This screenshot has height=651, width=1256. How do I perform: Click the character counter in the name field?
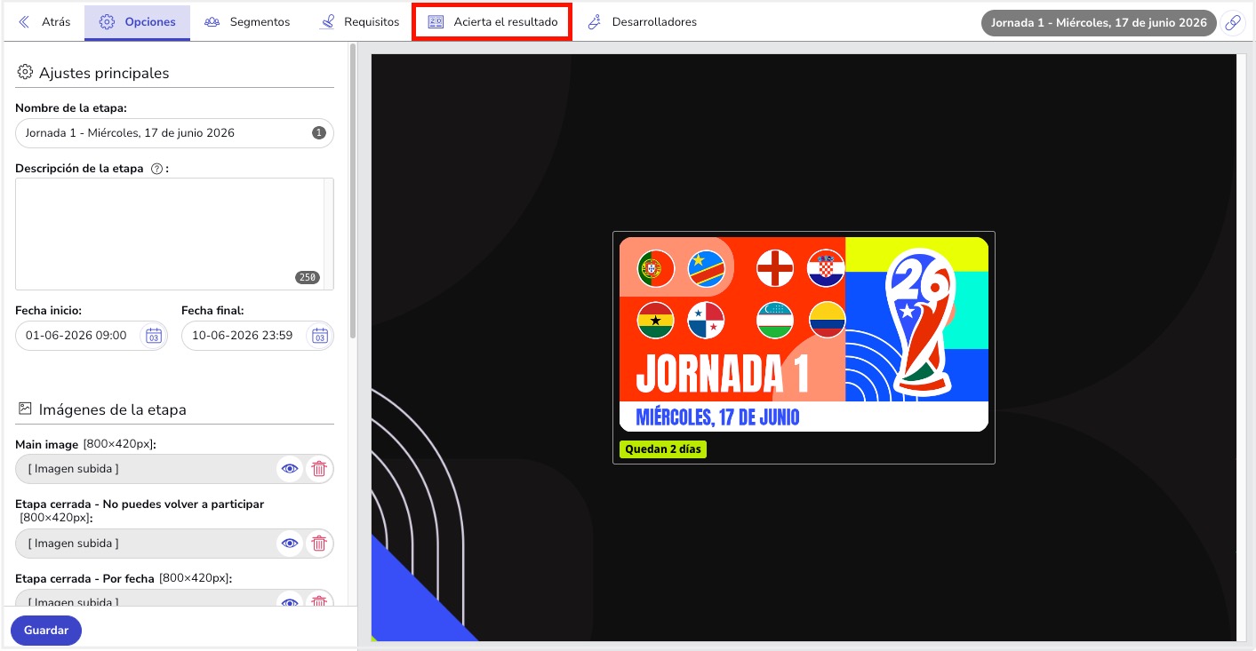319,133
